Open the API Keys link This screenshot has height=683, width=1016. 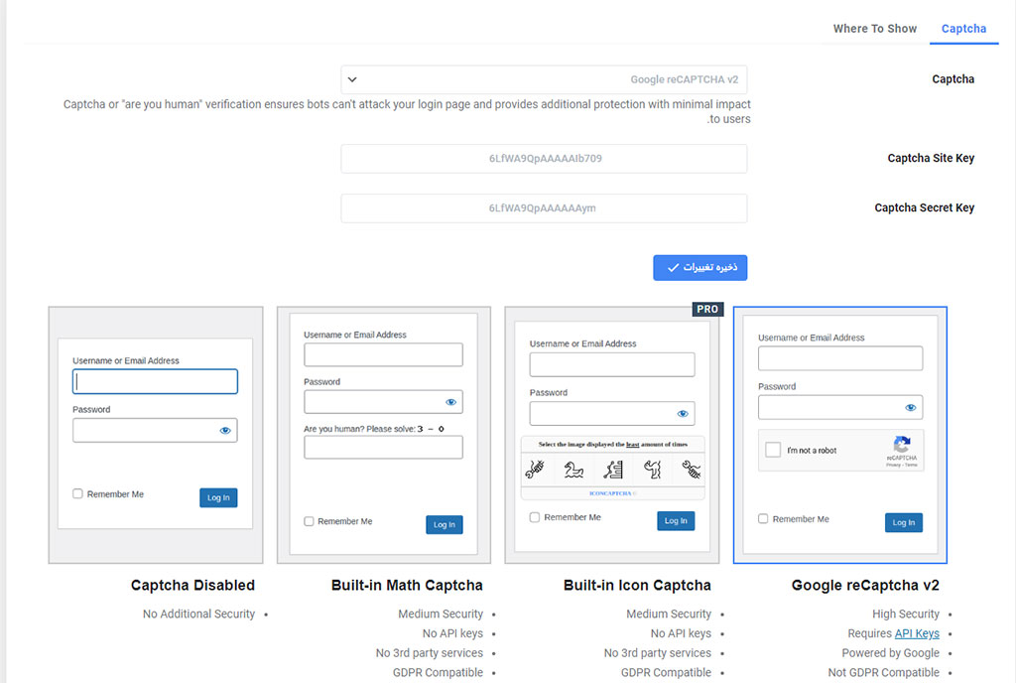(x=917, y=633)
